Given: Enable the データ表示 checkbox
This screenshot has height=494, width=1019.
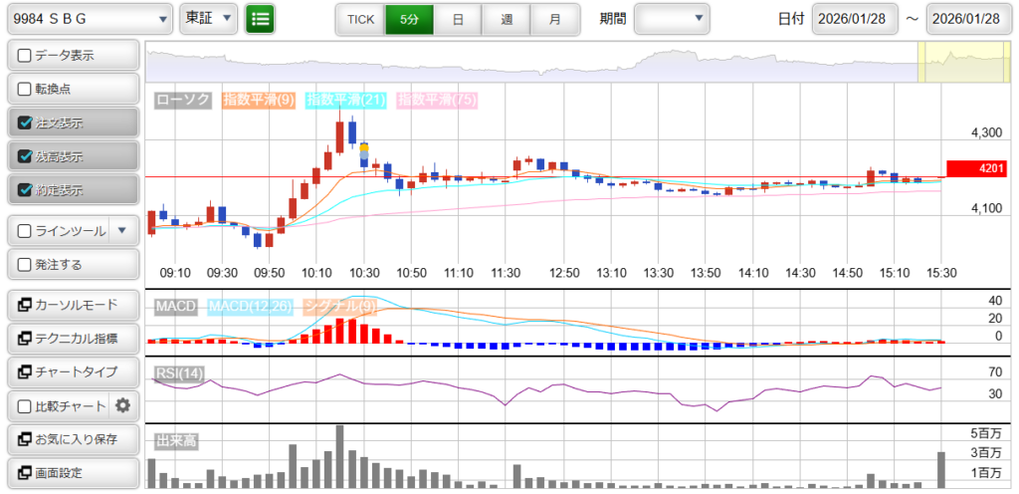Looking at the screenshot, I should click(x=26, y=56).
